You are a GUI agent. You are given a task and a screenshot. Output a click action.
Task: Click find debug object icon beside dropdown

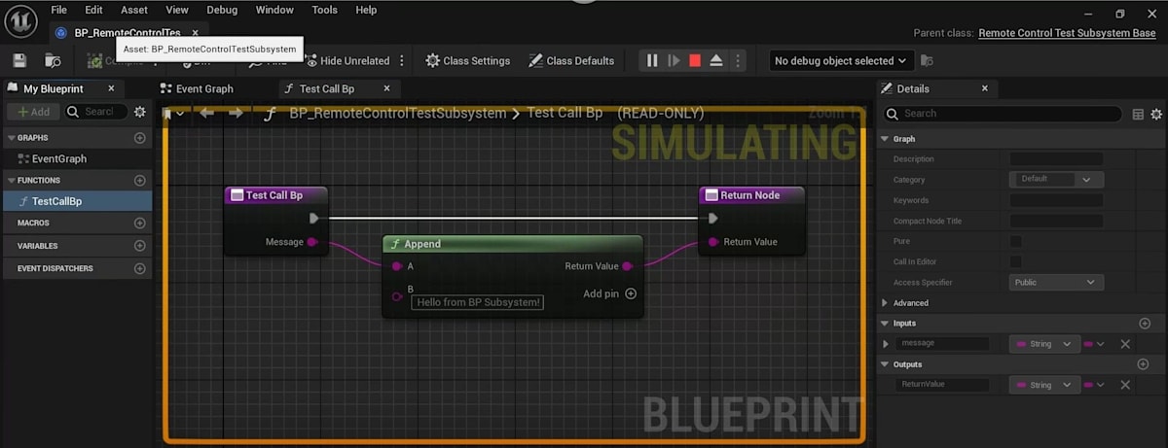927,60
